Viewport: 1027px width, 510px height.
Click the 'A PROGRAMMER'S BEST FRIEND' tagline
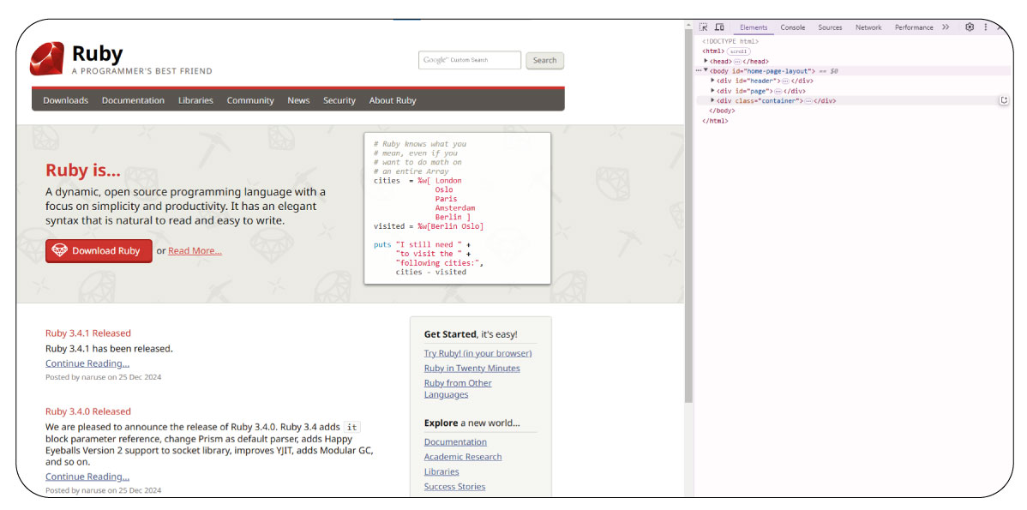141,71
